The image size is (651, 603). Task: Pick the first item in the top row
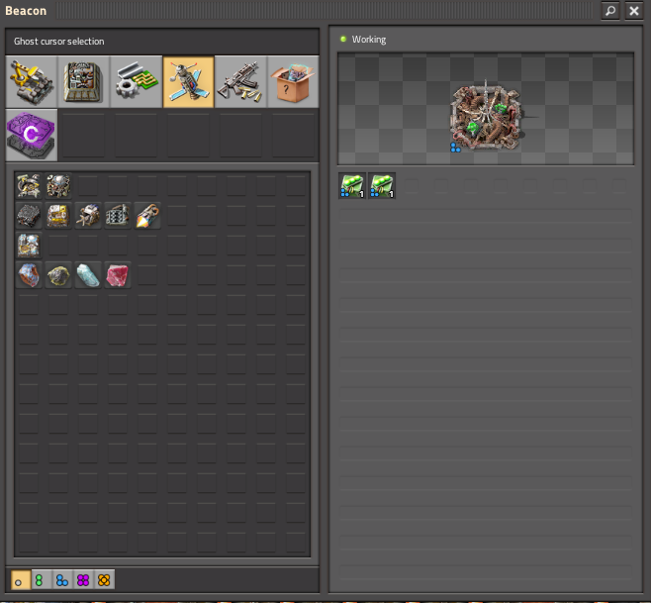coord(29,186)
